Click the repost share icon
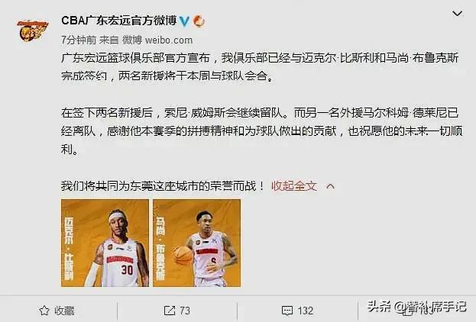 170,311
